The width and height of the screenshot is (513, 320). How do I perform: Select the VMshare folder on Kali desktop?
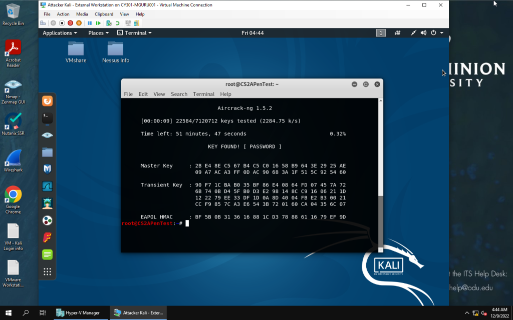point(76,52)
